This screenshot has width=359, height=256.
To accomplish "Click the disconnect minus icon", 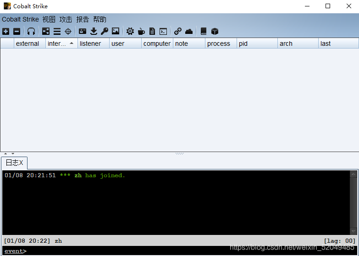I will (17, 31).
